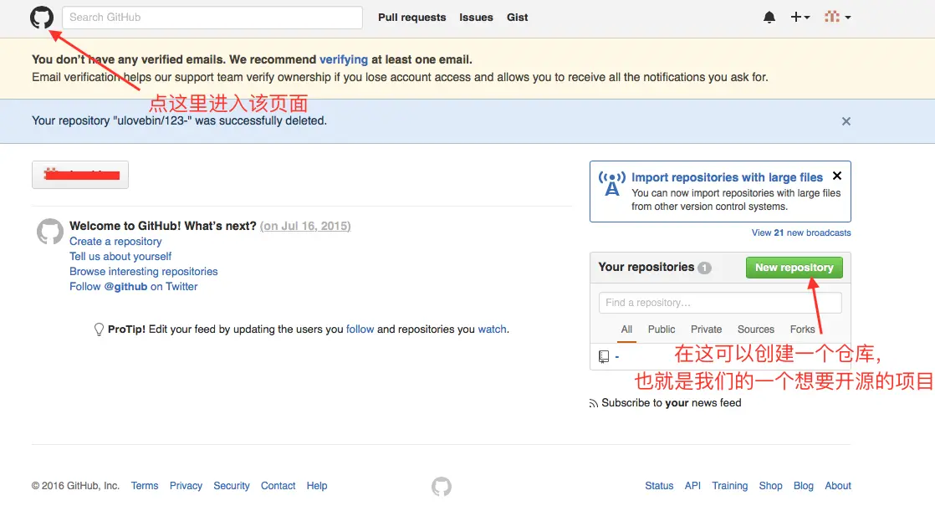Open the API footer link
935x521 pixels.
[x=692, y=486]
